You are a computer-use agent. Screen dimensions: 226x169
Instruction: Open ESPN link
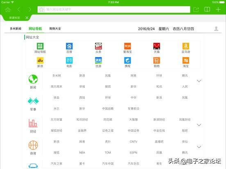click(133, 153)
